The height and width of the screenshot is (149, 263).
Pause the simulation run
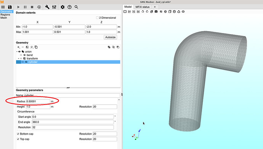click(25, 7)
